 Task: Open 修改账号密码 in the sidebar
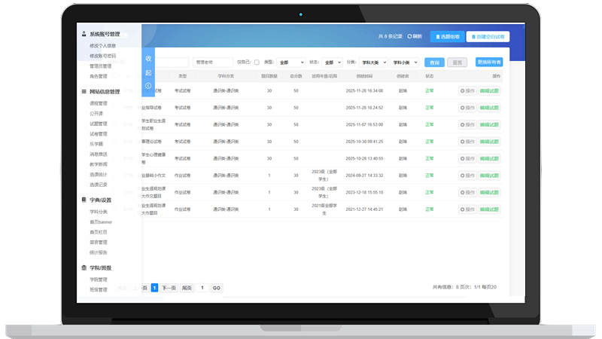pos(102,56)
